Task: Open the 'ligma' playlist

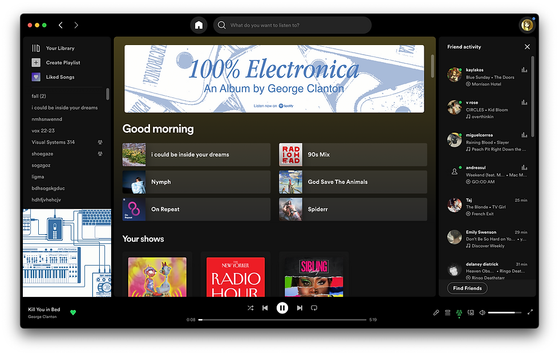Action: 38,177
